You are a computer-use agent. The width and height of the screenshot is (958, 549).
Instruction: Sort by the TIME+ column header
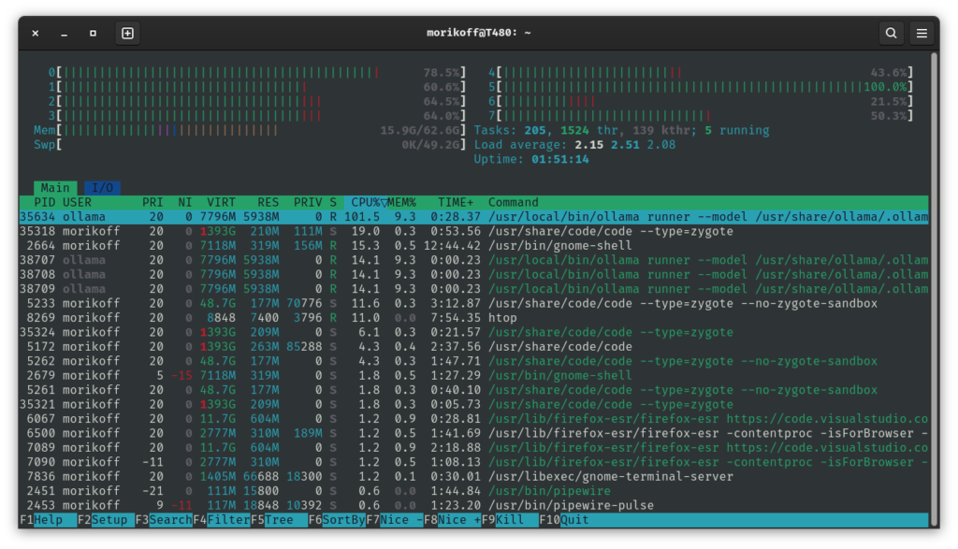point(456,202)
